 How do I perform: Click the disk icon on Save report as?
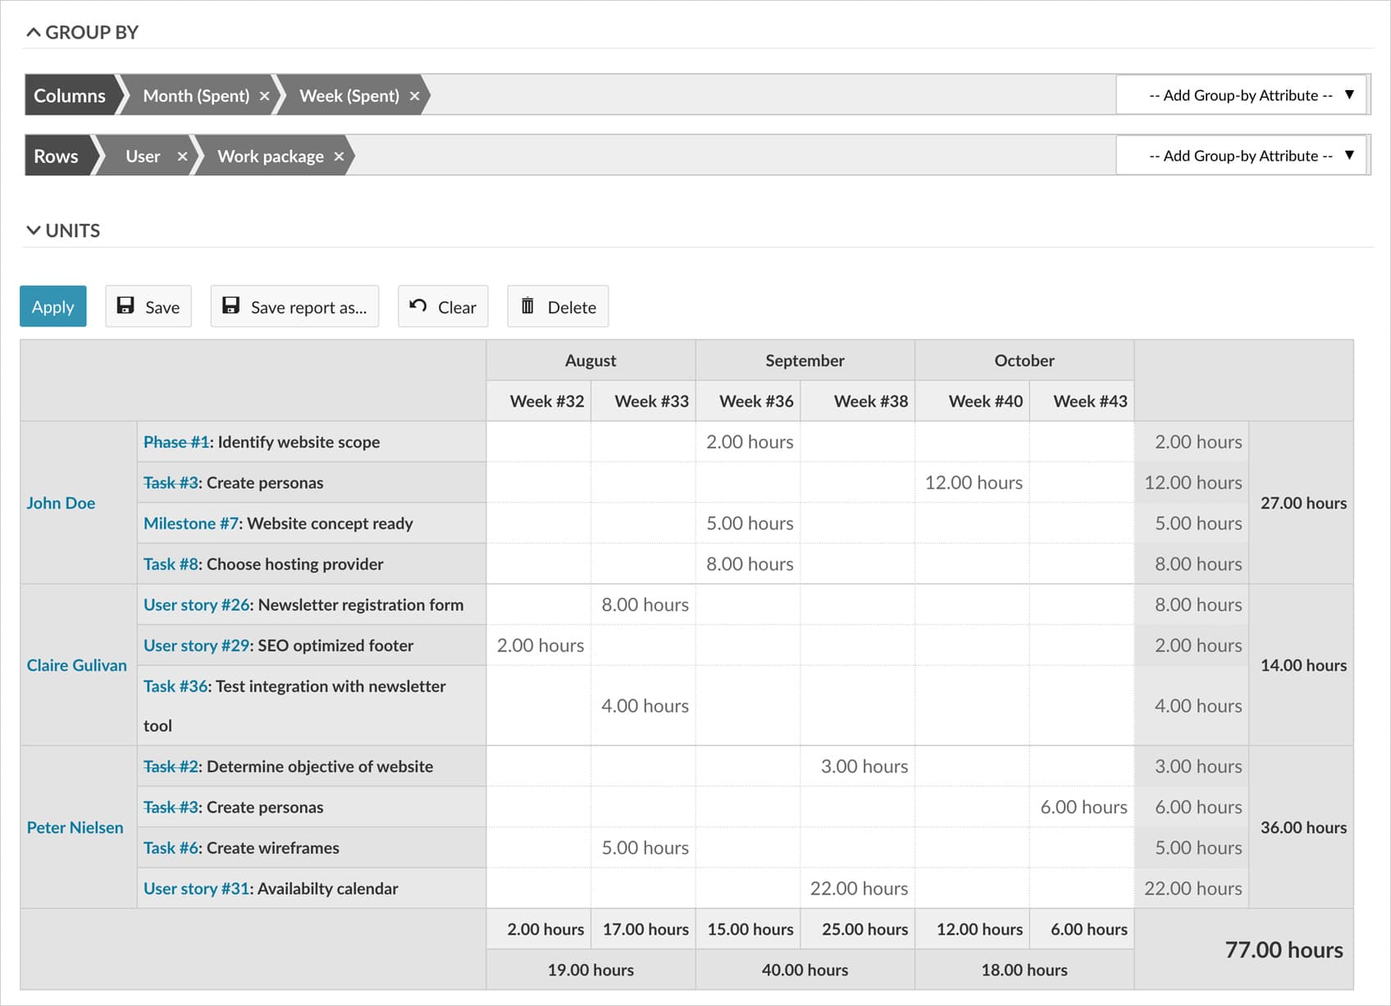pos(230,306)
